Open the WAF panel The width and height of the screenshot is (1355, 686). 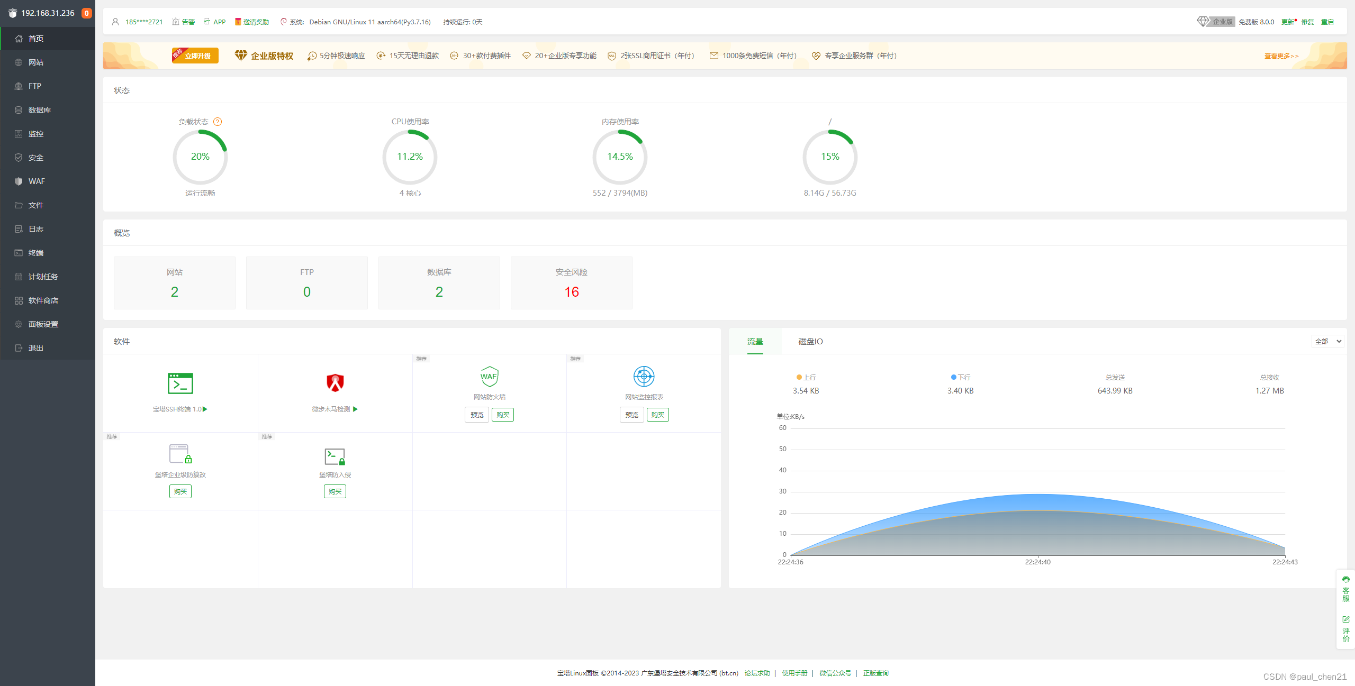tap(36, 181)
